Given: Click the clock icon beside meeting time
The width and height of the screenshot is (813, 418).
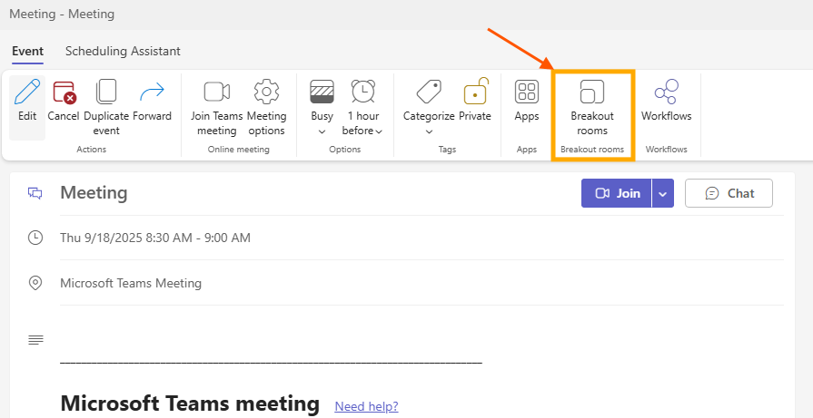Looking at the screenshot, I should 35,238.
